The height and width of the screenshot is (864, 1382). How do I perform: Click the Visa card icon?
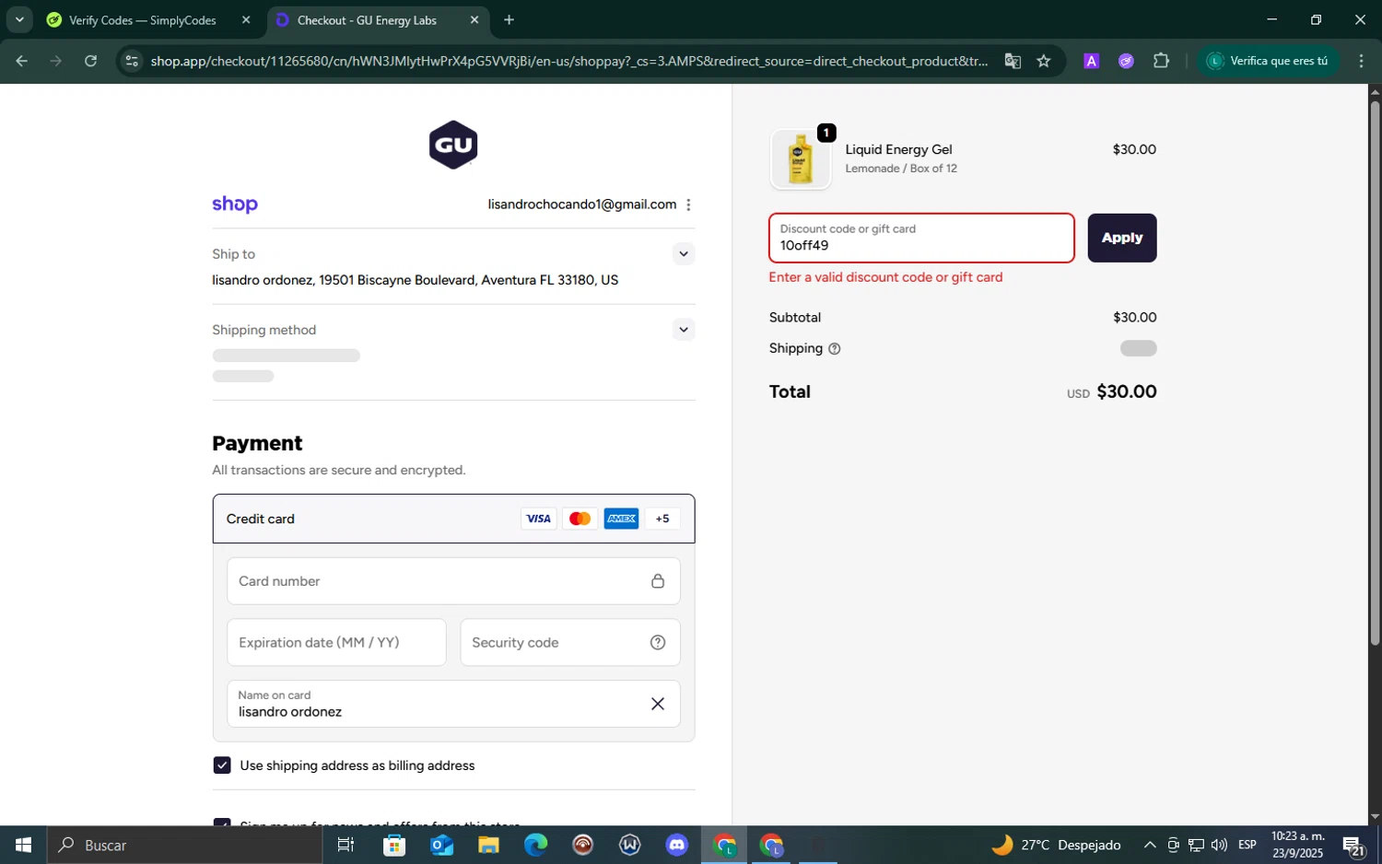[x=538, y=519]
